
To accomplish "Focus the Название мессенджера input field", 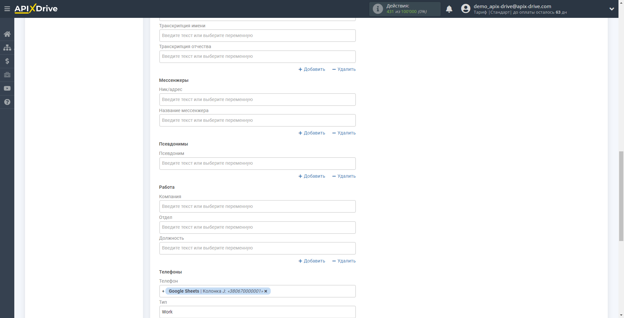I will [257, 121].
